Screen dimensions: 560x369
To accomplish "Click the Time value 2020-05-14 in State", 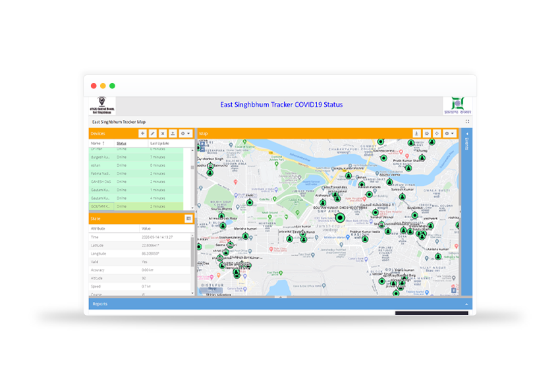I will pyautogui.click(x=157, y=237).
